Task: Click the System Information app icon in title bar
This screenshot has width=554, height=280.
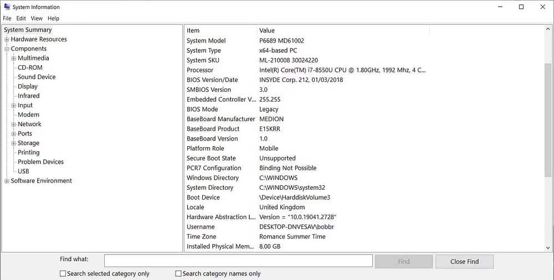Action: coord(7,7)
